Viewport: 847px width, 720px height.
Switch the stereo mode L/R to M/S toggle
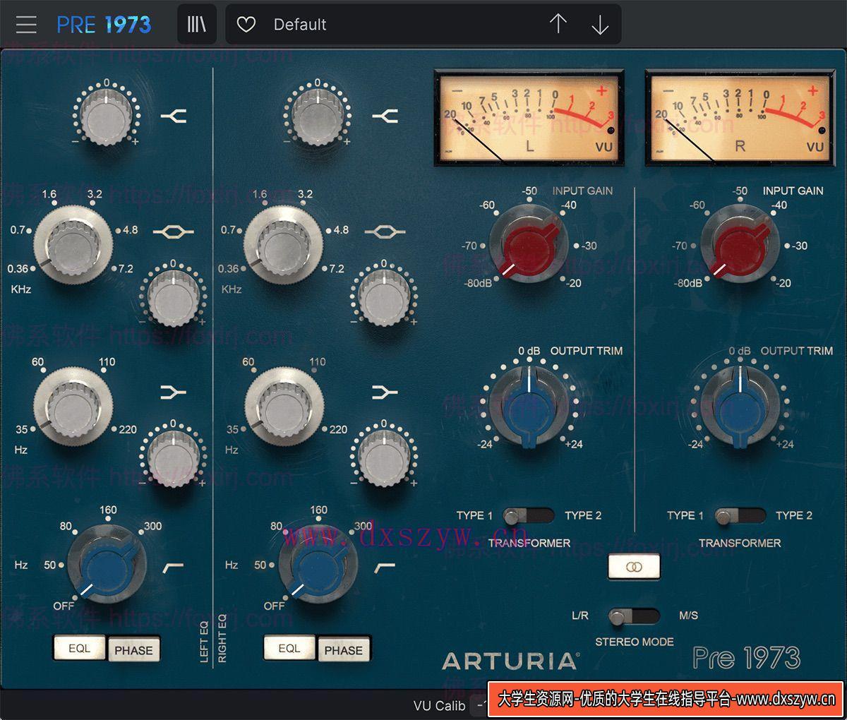coord(634,616)
